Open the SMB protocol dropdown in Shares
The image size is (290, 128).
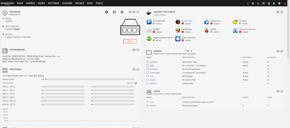tap(189, 51)
